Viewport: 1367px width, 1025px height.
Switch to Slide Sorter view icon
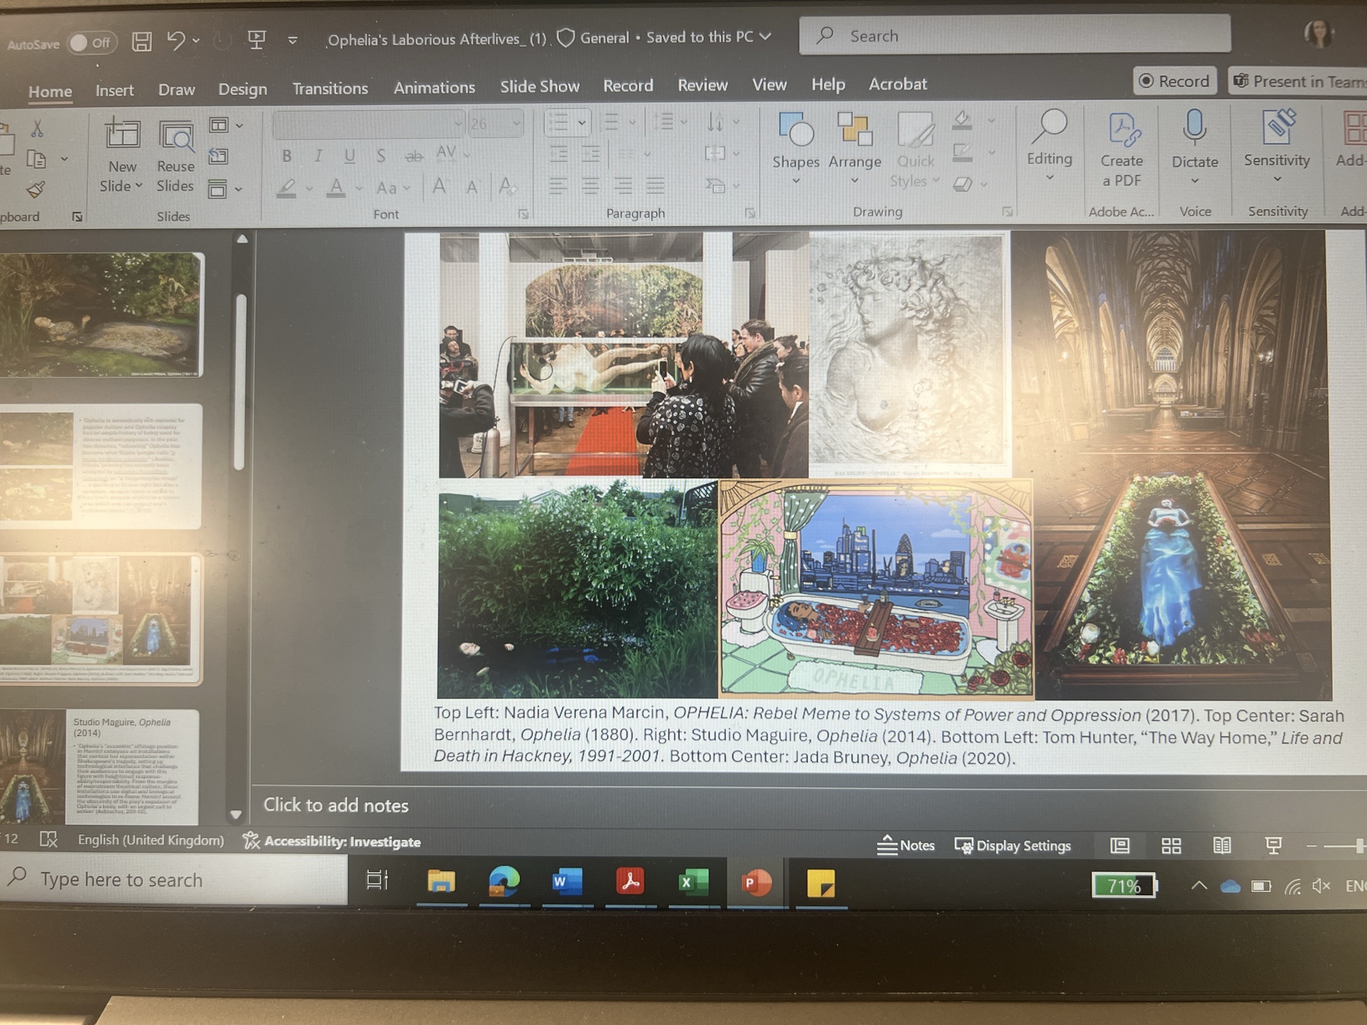(1172, 846)
